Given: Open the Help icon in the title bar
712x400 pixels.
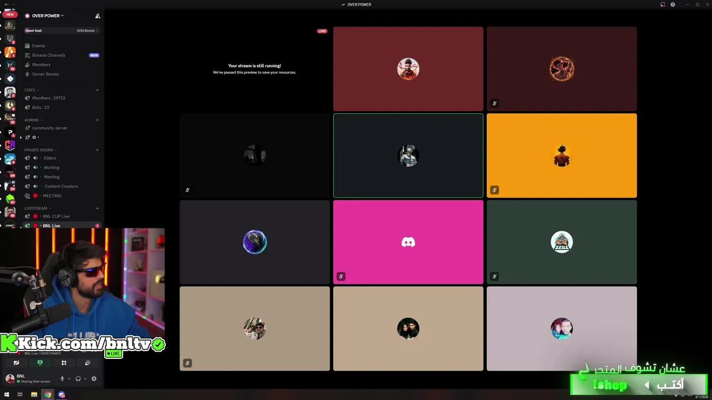Looking at the screenshot, I should (673, 4).
